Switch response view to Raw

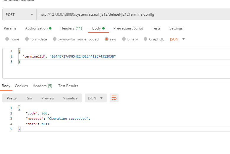click(x=29, y=98)
